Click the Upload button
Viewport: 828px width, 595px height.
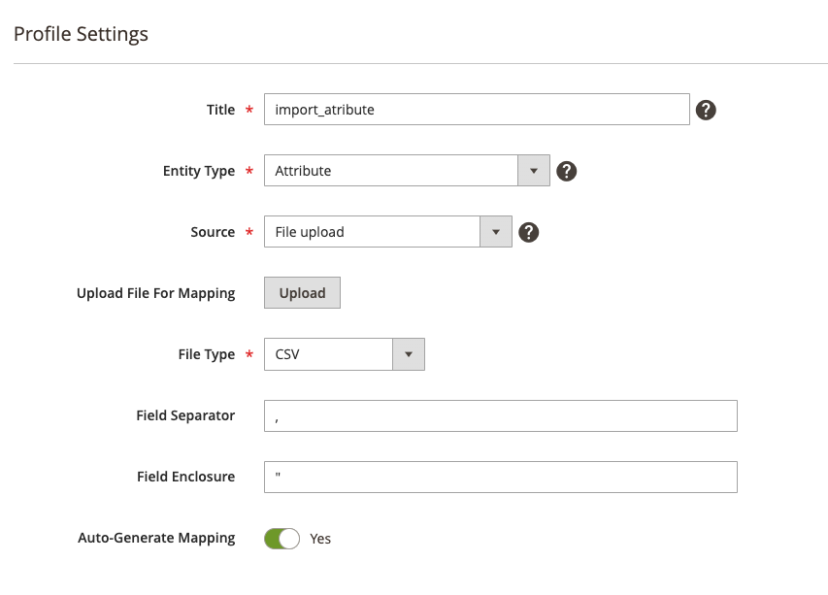302,293
